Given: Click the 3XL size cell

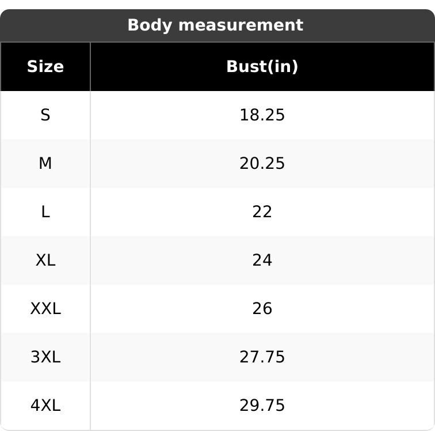Looking at the screenshot, I should pos(45,357).
